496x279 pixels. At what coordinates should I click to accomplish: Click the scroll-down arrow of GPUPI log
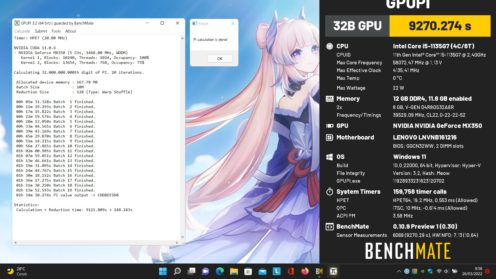(x=182, y=237)
